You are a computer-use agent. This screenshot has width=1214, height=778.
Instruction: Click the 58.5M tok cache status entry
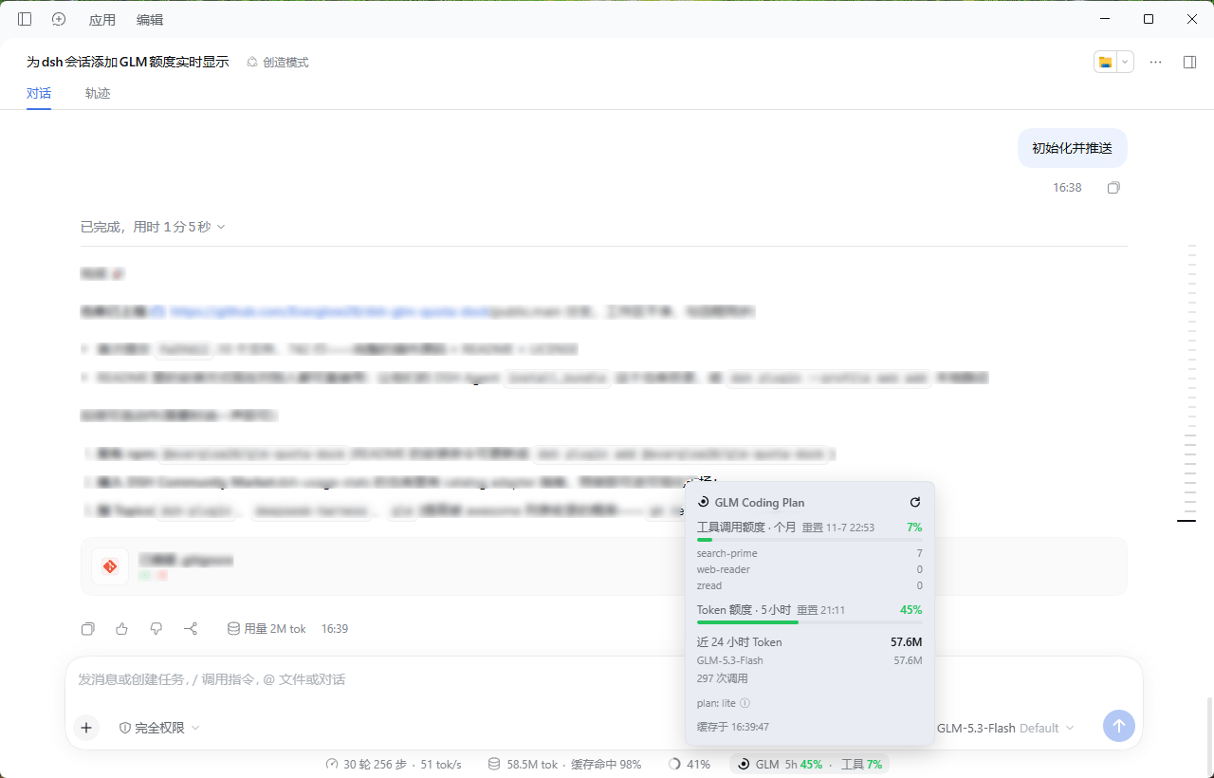click(x=564, y=764)
